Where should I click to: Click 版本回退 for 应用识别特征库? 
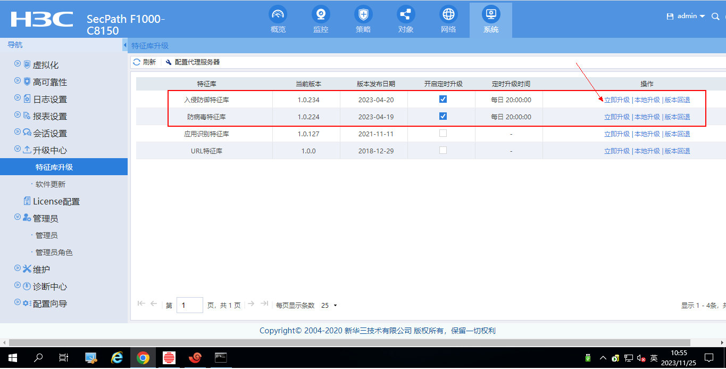[x=678, y=134]
